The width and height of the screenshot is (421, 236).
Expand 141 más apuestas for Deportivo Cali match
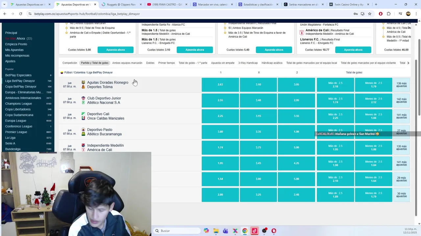tap(402, 116)
